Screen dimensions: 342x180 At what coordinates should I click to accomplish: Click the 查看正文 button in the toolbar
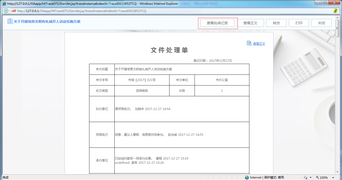[251, 23]
